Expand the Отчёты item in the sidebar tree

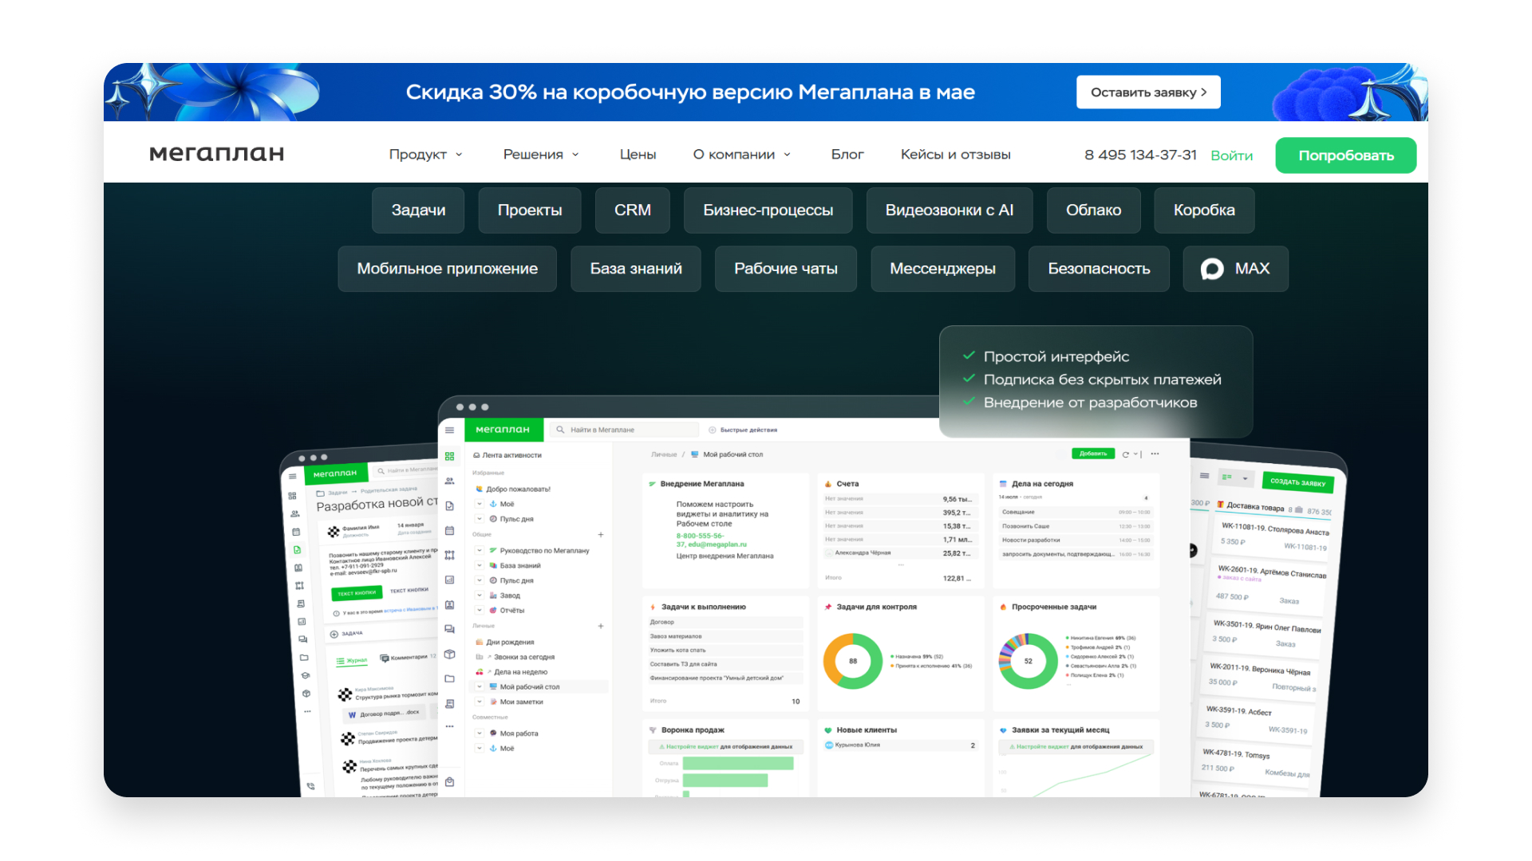coord(479,610)
